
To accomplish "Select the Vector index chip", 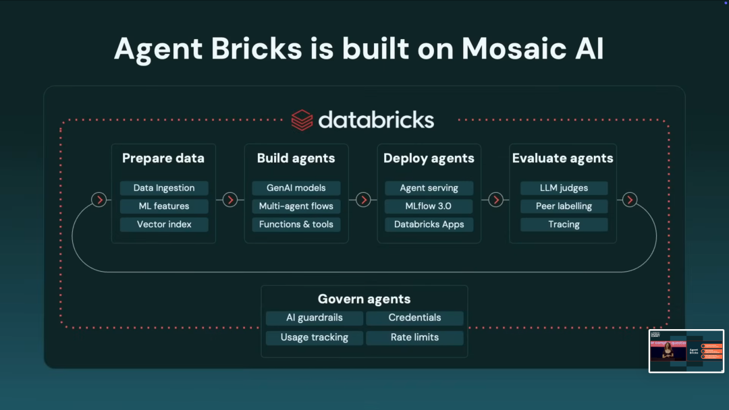I will pos(164,225).
